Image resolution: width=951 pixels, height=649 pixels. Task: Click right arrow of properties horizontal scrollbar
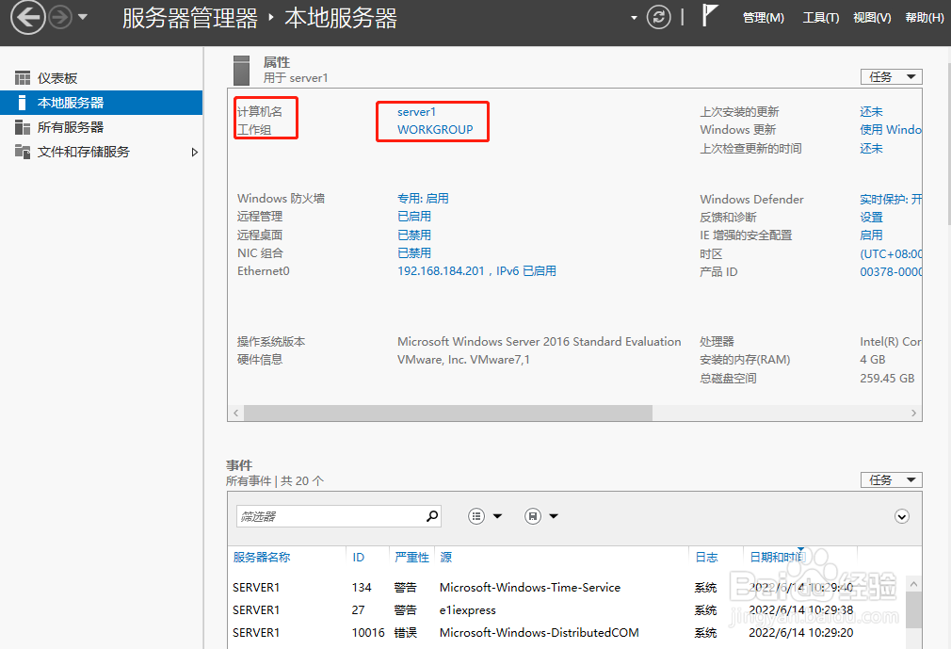pyautogui.click(x=914, y=414)
